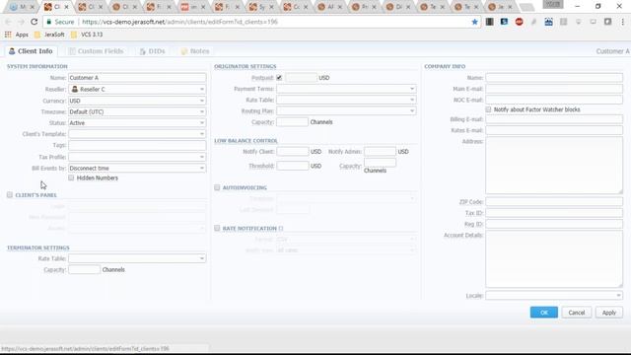Image resolution: width=631 pixels, height=355 pixels.
Task: Click the back navigation arrow
Action: (x=9, y=22)
